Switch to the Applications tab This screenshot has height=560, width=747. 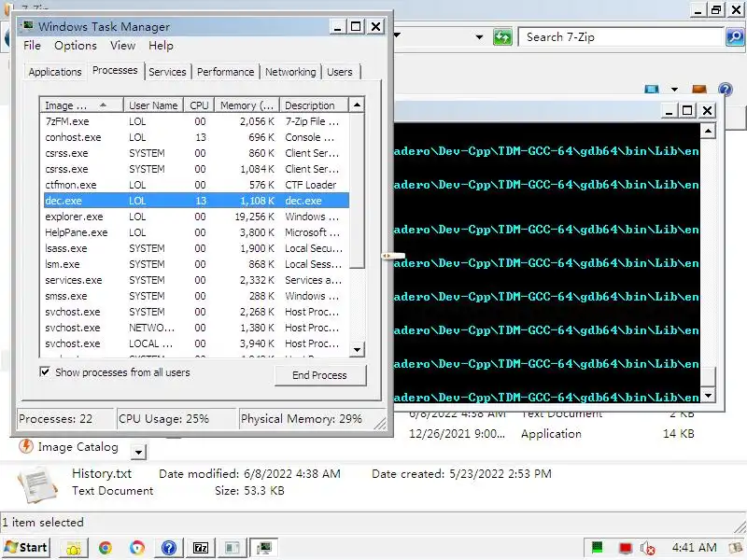pos(55,72)
